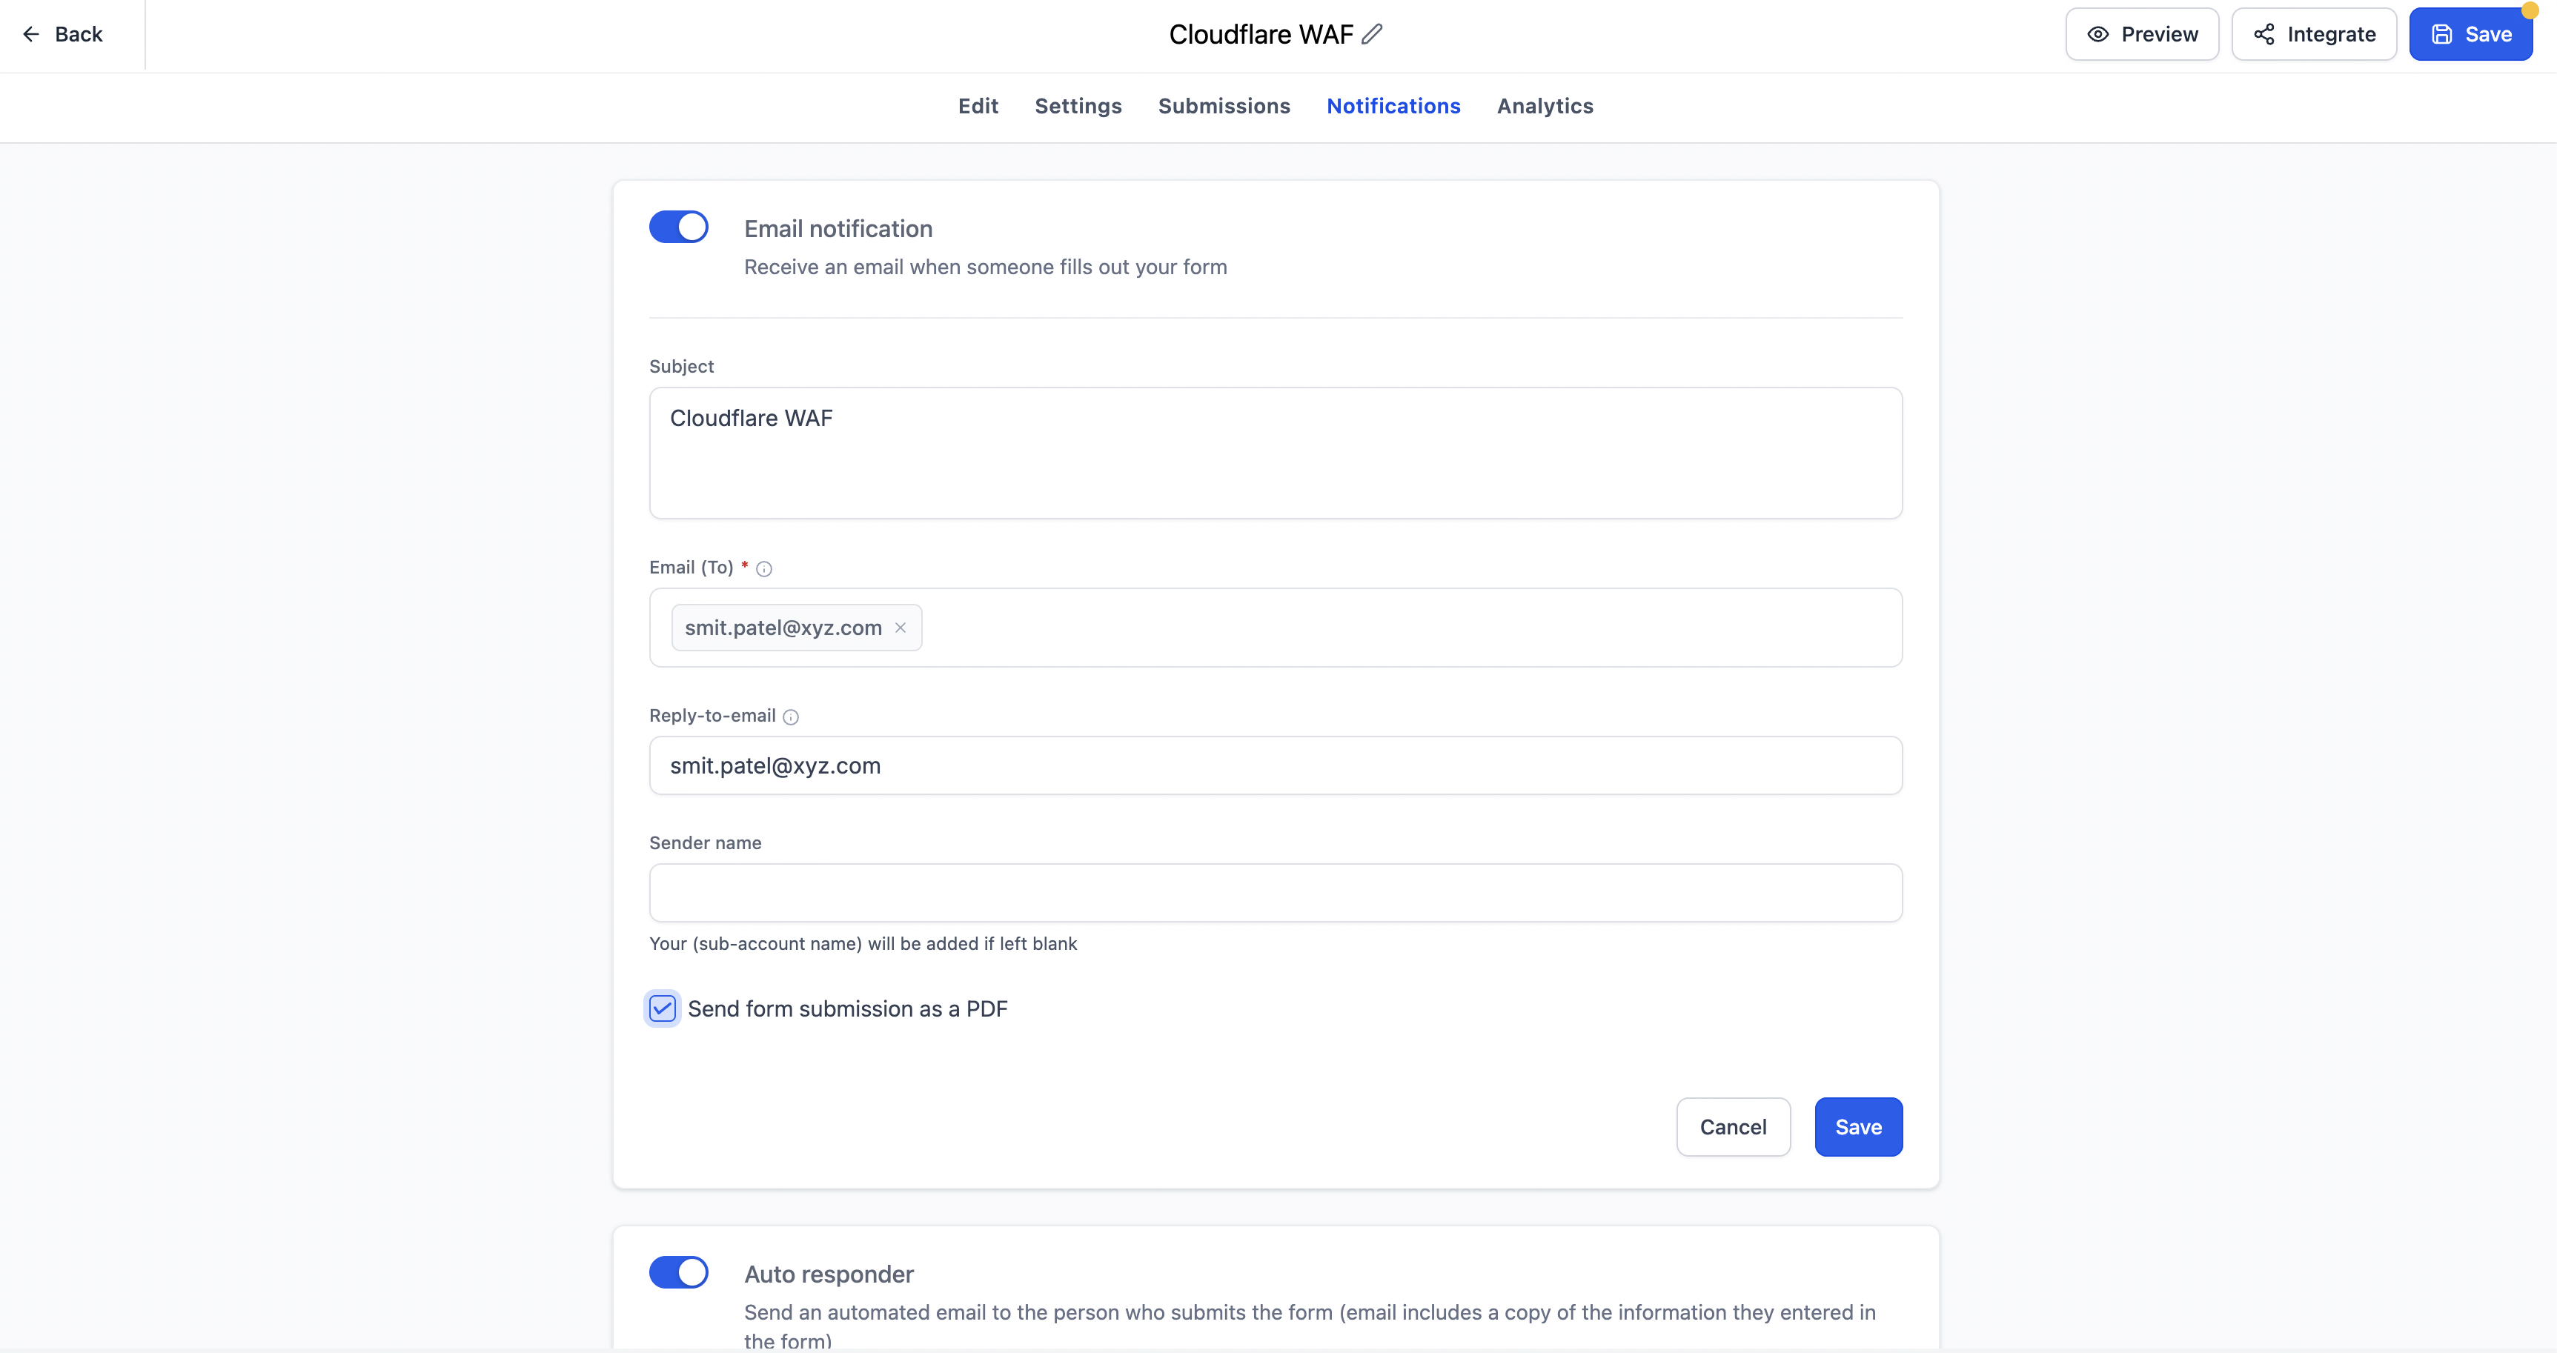Click into the Sender name field
Image resolution: width=2557 pixels, height=1353 pixels.
pos(1276,892)
